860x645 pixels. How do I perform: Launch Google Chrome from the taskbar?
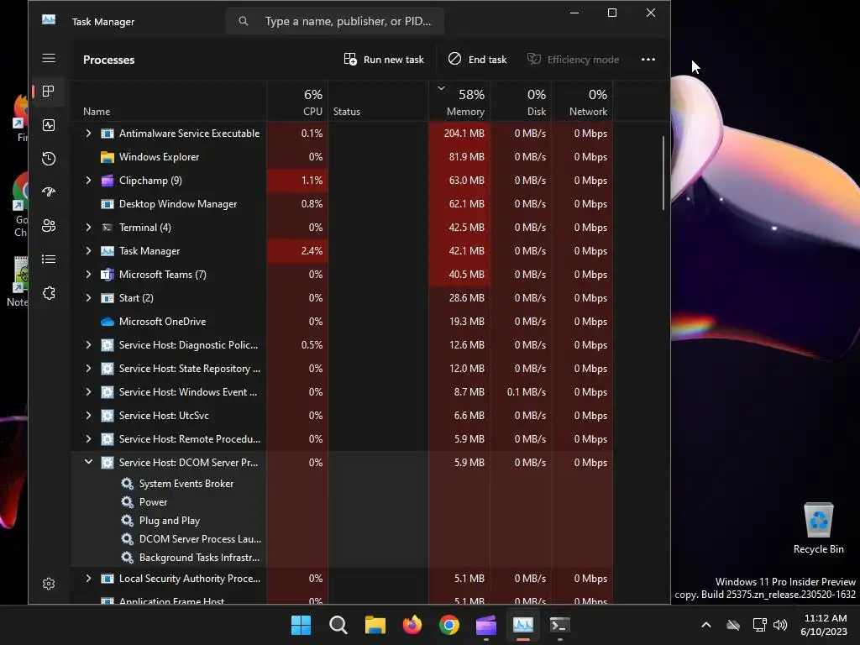coord(449,625)
